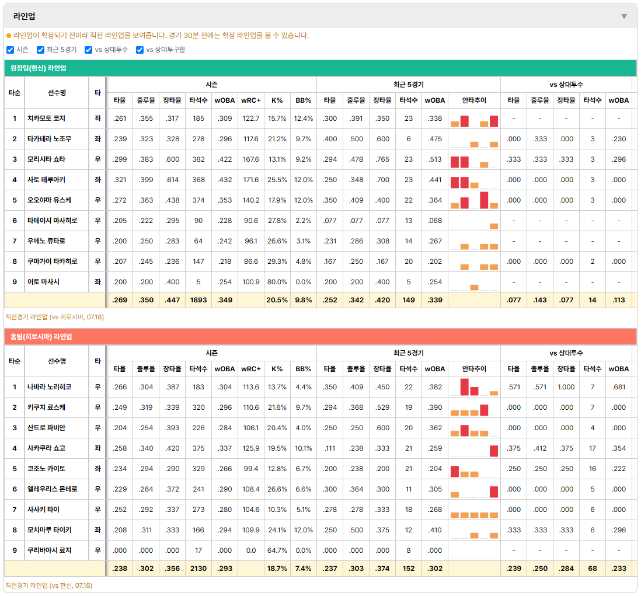Click 사카쿠라 쇼고 hit trend bar

pyautogui.click(x=494, y=451)
